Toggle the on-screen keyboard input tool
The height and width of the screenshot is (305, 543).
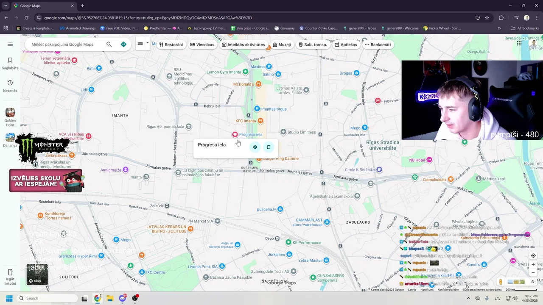[140, 44]
